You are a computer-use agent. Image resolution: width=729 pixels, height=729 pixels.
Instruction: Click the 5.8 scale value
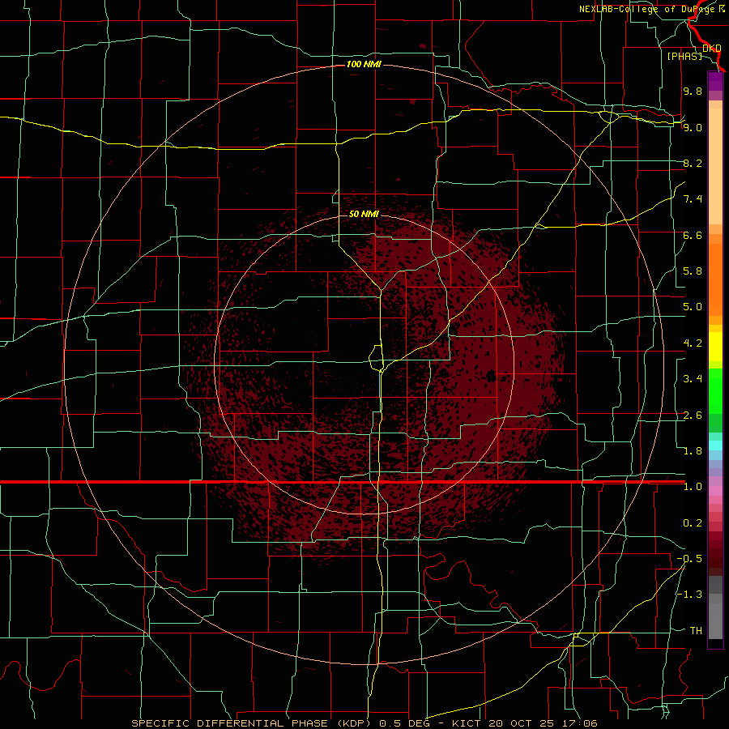pos(693,271)
